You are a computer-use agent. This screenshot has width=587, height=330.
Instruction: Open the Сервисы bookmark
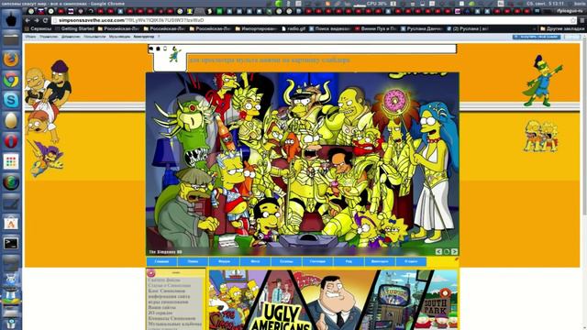[x=38, y=28]
